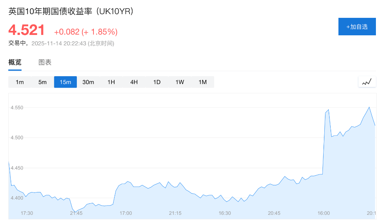Click the chart type line icon
Screen dimensions: 380x223
coord(367,82)
